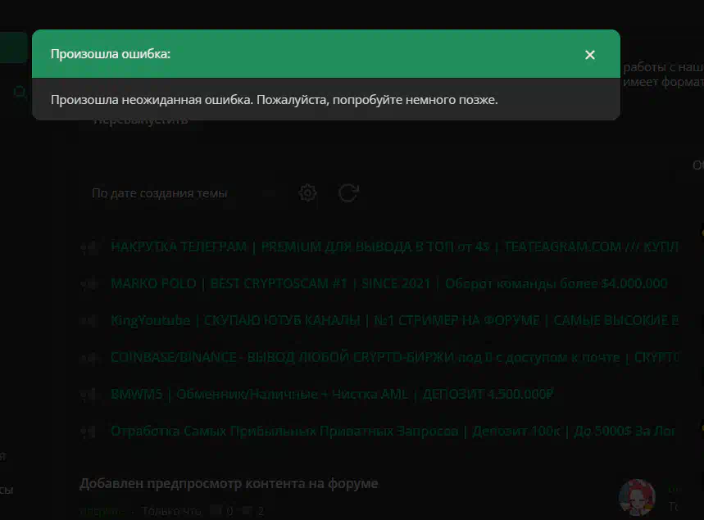Open 'НАКРУТКА ТЕЛЕГРАМ' pinned thread link
704x520 pixels.
pos(394,246)
